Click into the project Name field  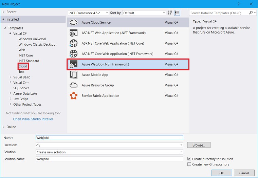tap(109, 138)
